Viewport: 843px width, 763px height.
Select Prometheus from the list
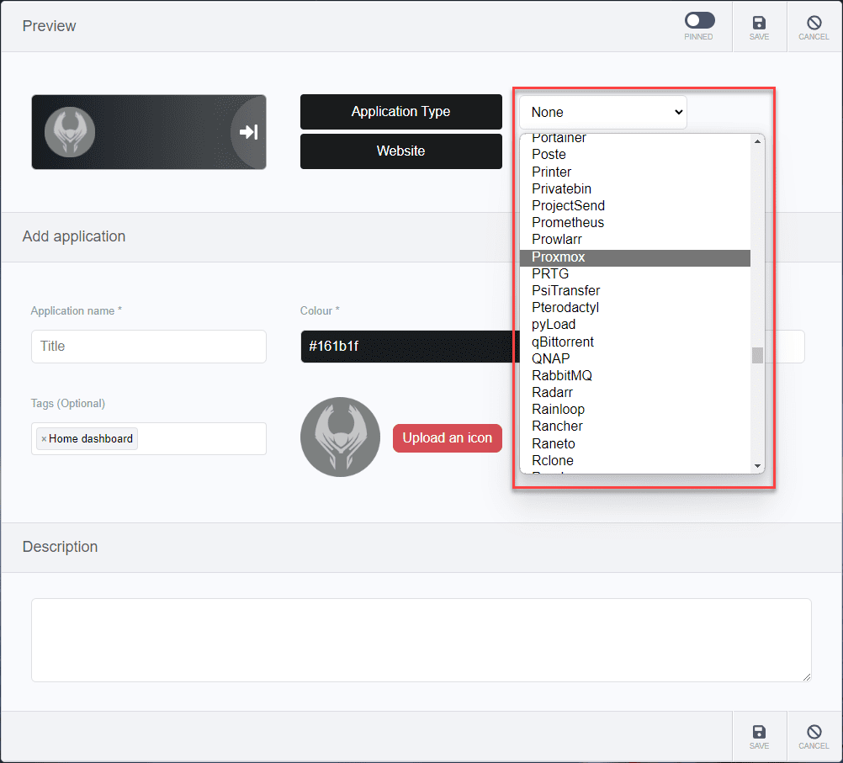click(x=635, y=223)
